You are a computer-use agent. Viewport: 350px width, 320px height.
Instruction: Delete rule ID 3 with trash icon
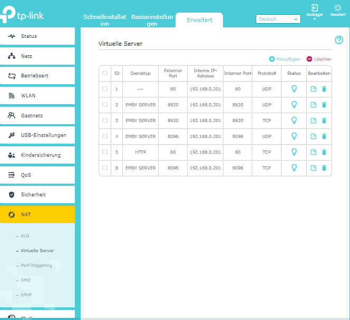coord(324,121)
